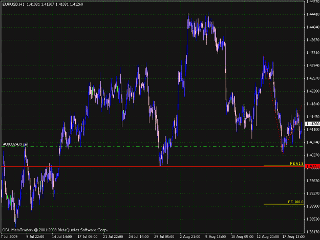
Task: Select the yellow FE 100.0 level line
Action: pos(284,204)
